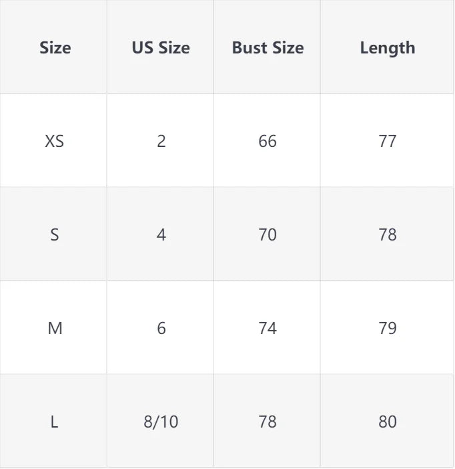Click the bust size 78 in L row

268,422
